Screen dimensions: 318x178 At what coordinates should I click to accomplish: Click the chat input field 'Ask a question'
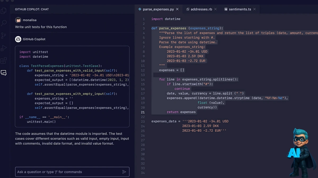[x=72, y=172]
